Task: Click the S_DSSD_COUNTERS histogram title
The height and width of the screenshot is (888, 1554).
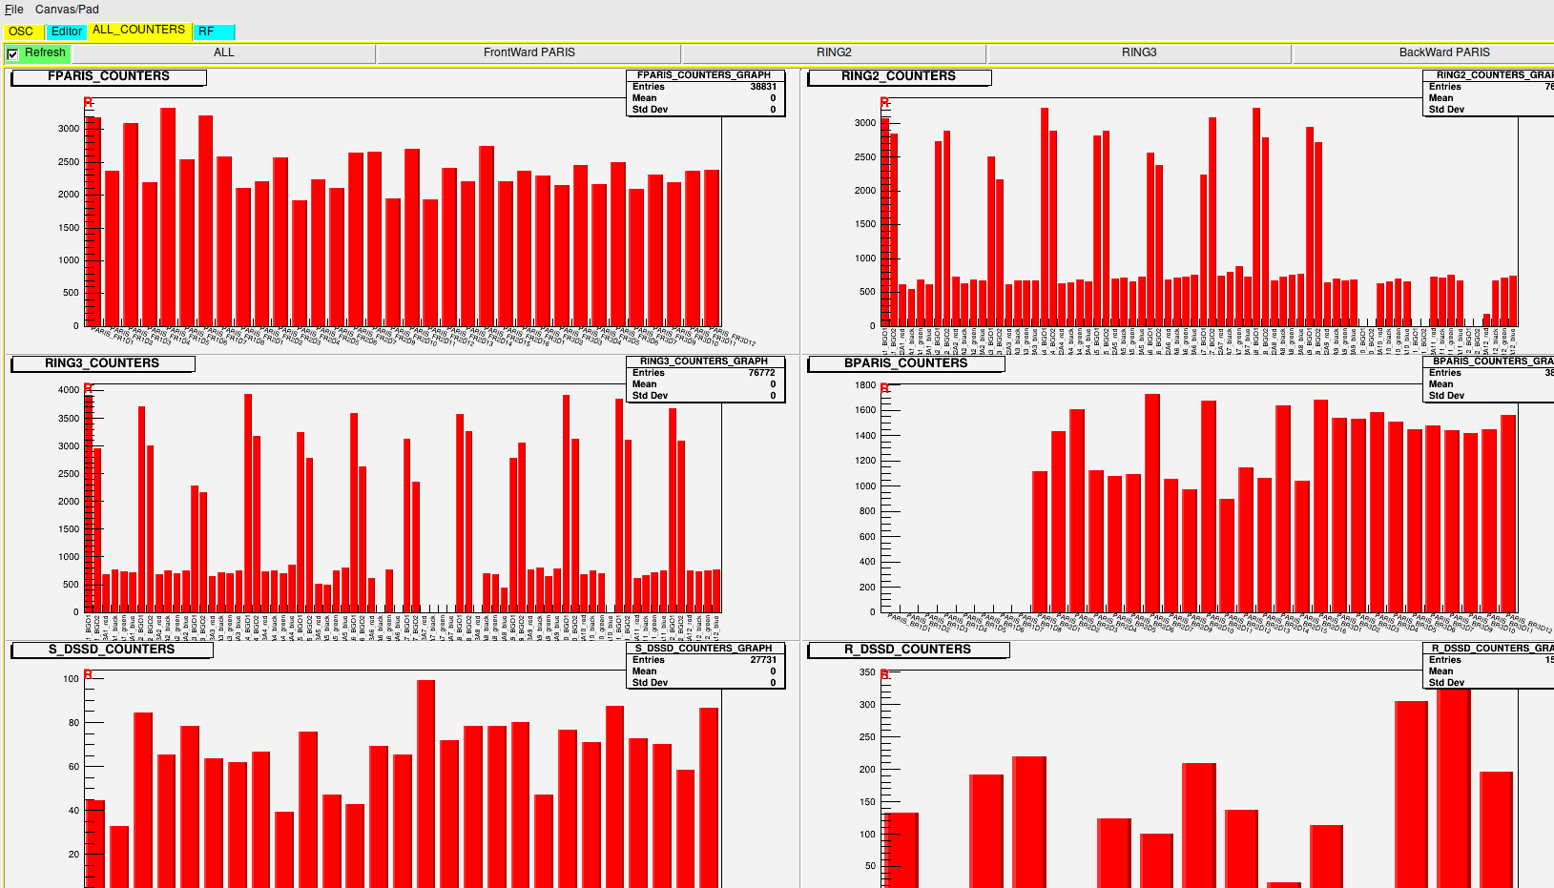Action: pos(112,650)
